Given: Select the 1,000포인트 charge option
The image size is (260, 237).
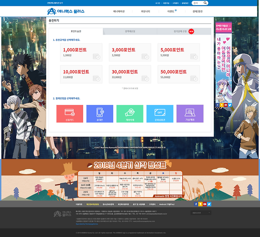Looking at the screenshot, I should coord(81,52).
